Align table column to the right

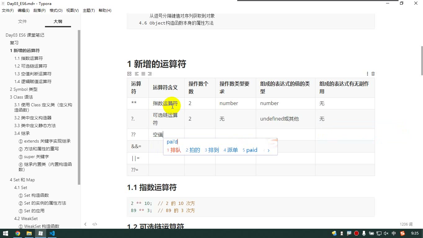[150, 74]
